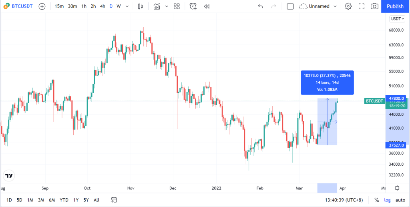Click the Publish button

(x=395, y=6)
